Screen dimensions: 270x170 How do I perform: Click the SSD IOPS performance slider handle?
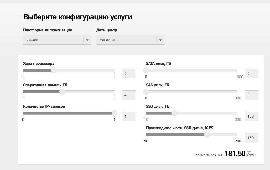207,134
